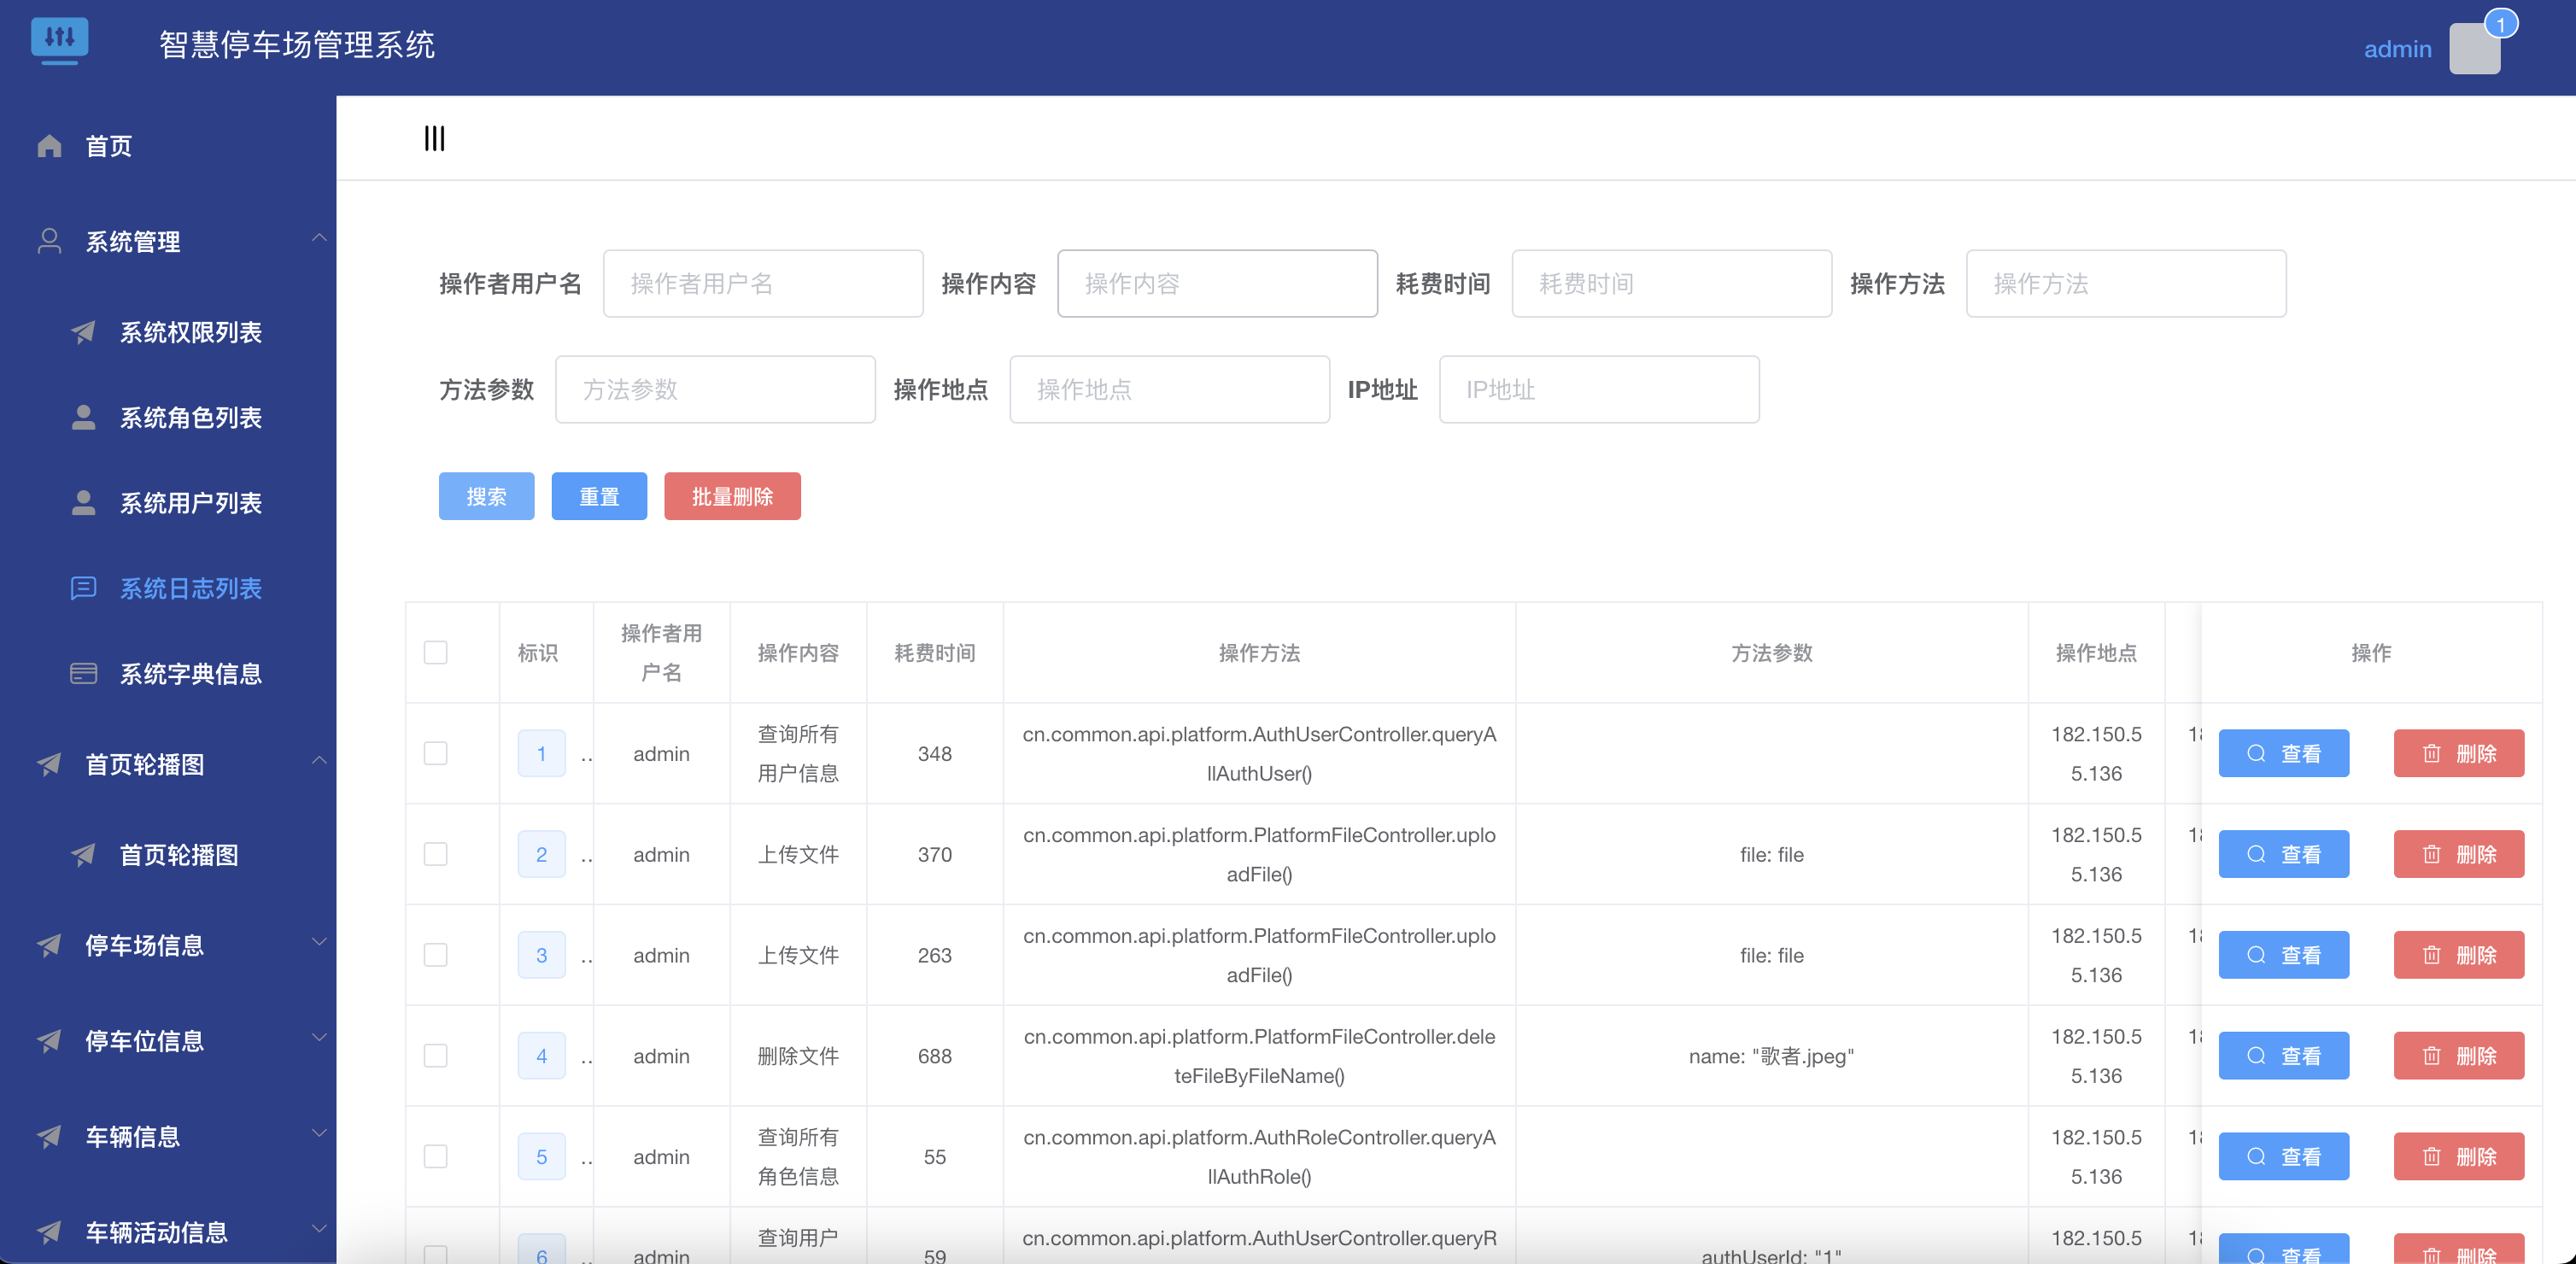The width and height of the screenshot is (2576, 1264).
Task: Check the checkbox for log row 1
Action: [x=435, y=753]
